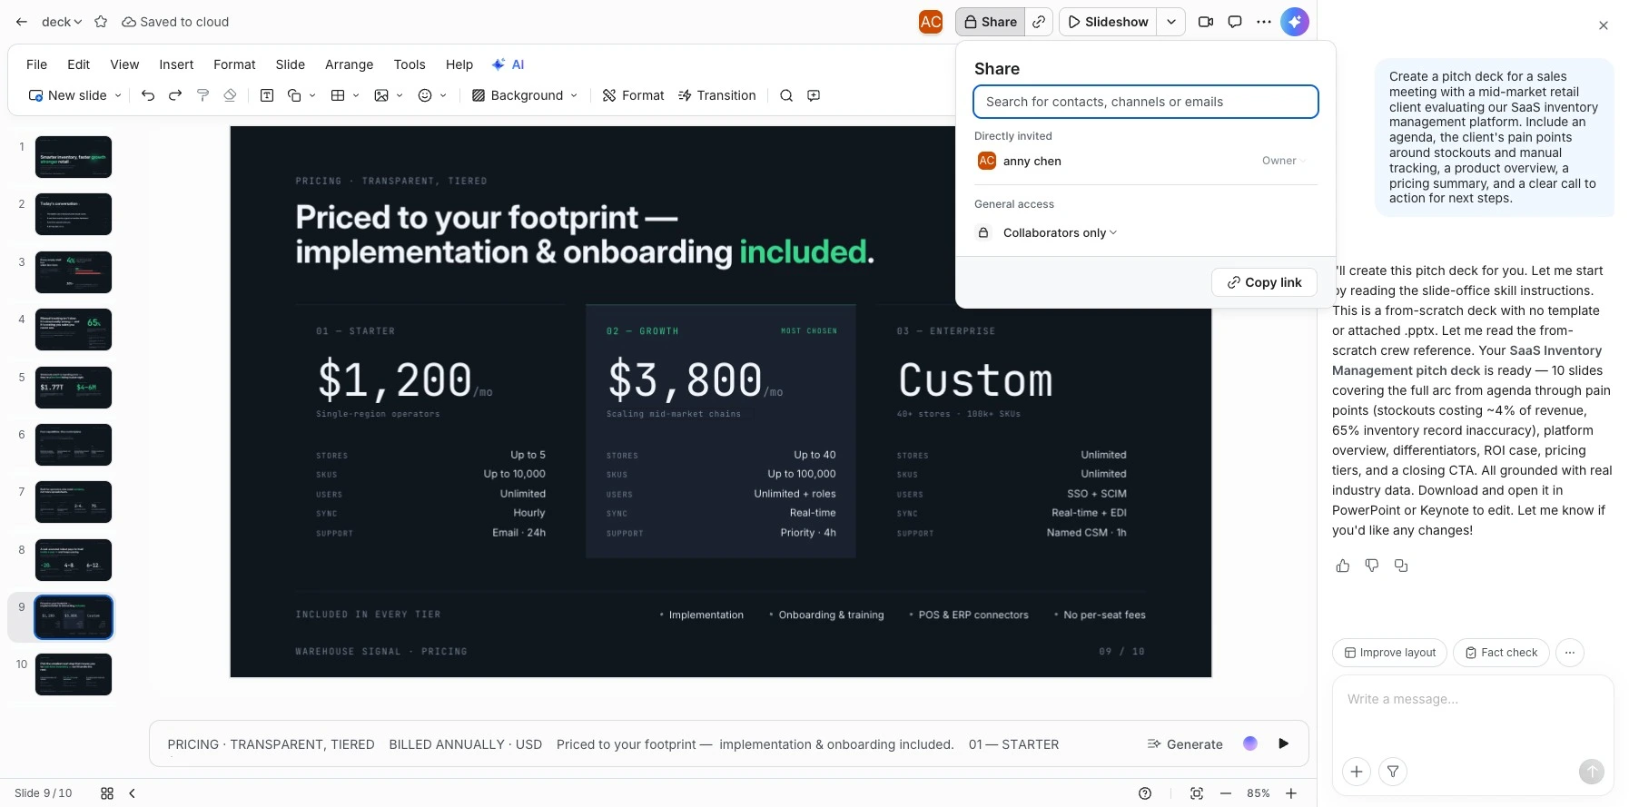The height and width of the screenshot is (807, 1629).
Task: Like the AI response with thumbs up
Action: pos(1343,566)
